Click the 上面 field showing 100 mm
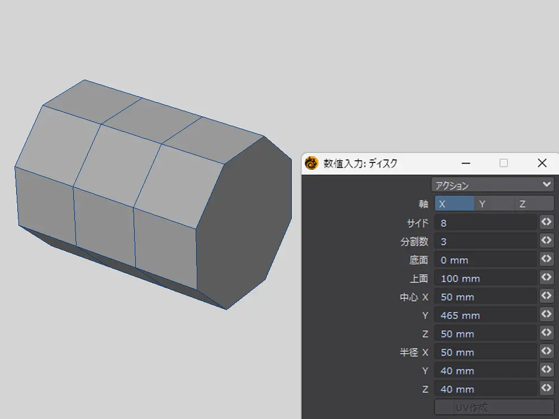Screen dimensions: 559x419 coord(485,278)
